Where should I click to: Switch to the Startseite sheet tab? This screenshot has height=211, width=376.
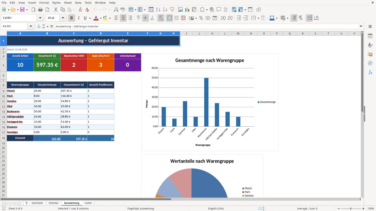[x=37, y=203]
